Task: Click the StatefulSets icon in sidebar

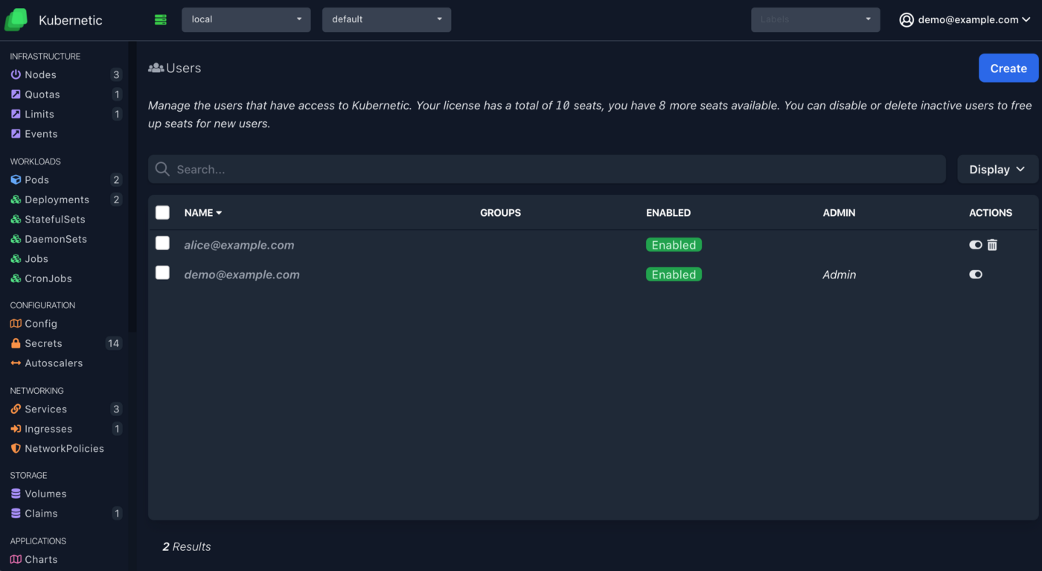Action: (16, 219)
